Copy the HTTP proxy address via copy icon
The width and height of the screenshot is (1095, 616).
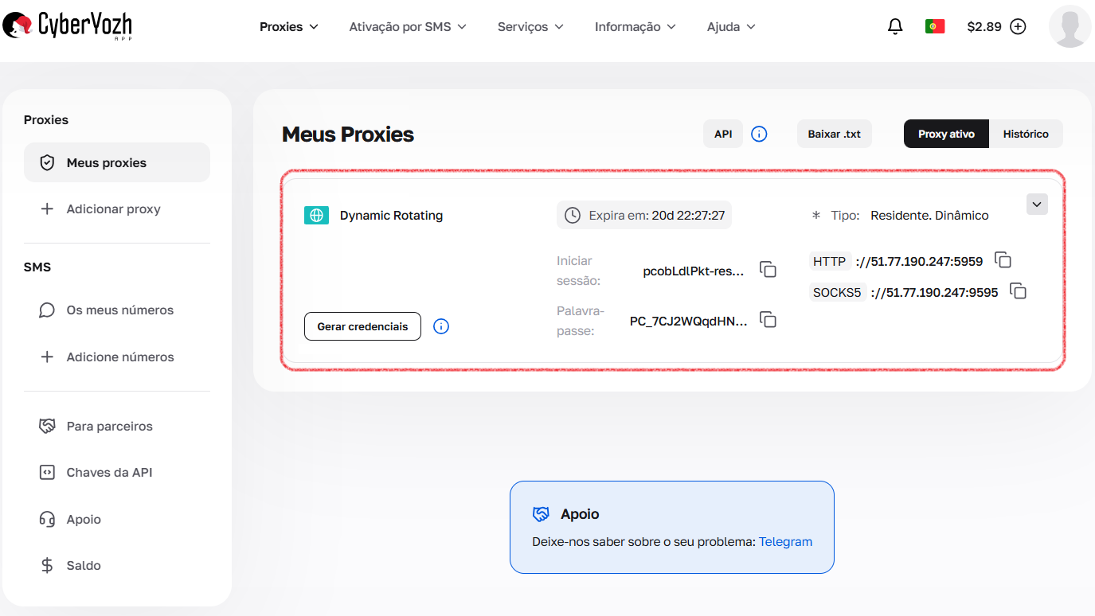coord(1003,260)
